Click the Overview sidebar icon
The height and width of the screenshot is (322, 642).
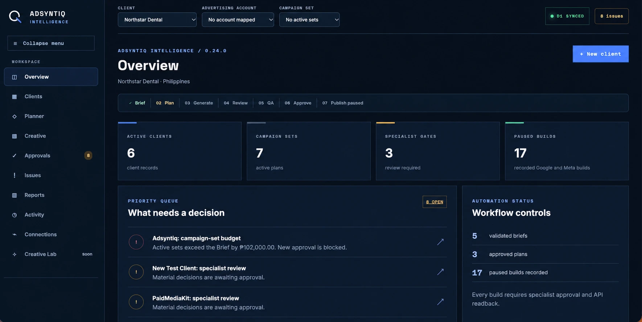[x=15, y=77]
